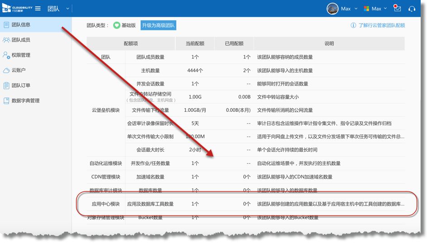Click the 单个会话允许持续的最长时间 description

pyautogui.click(x=287, y=150)
